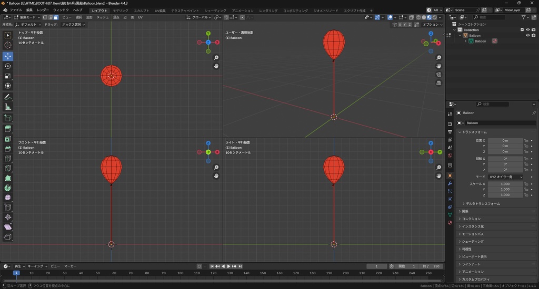Open the Object Data mesh properties tab

tap(450, 214)
